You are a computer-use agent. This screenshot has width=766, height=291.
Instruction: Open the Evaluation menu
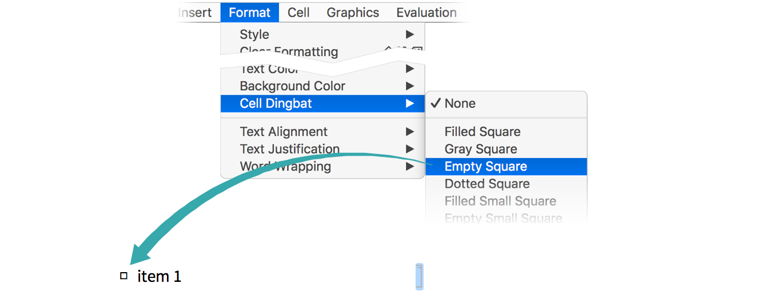[x=426, y=13]
